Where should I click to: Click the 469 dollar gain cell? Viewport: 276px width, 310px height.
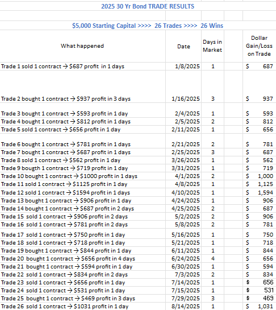pos(260,298)
